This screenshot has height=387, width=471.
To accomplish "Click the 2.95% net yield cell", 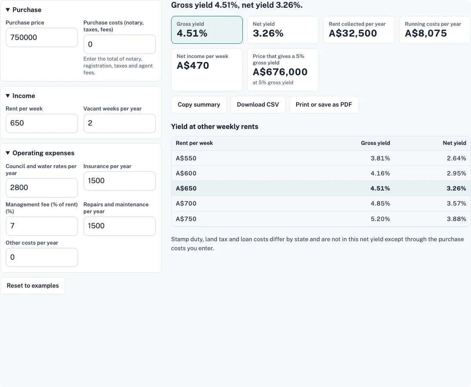I will coord(456,173).
